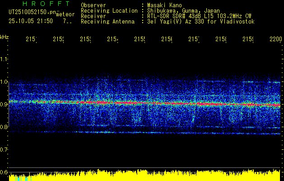Click the kHz axis unit label
Screen dimensions: 284x181
(4, 37)
